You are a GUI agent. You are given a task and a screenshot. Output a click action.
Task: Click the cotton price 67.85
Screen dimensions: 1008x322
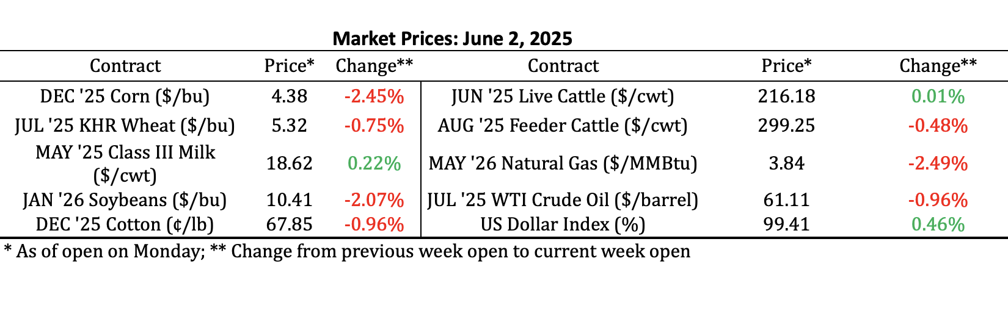click(x=289, y=224)
